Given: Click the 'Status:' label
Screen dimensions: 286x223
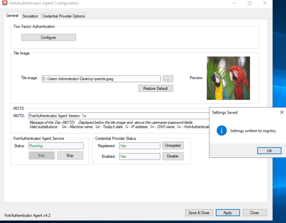Looking at the screenshot, I should tap(19, 146).
